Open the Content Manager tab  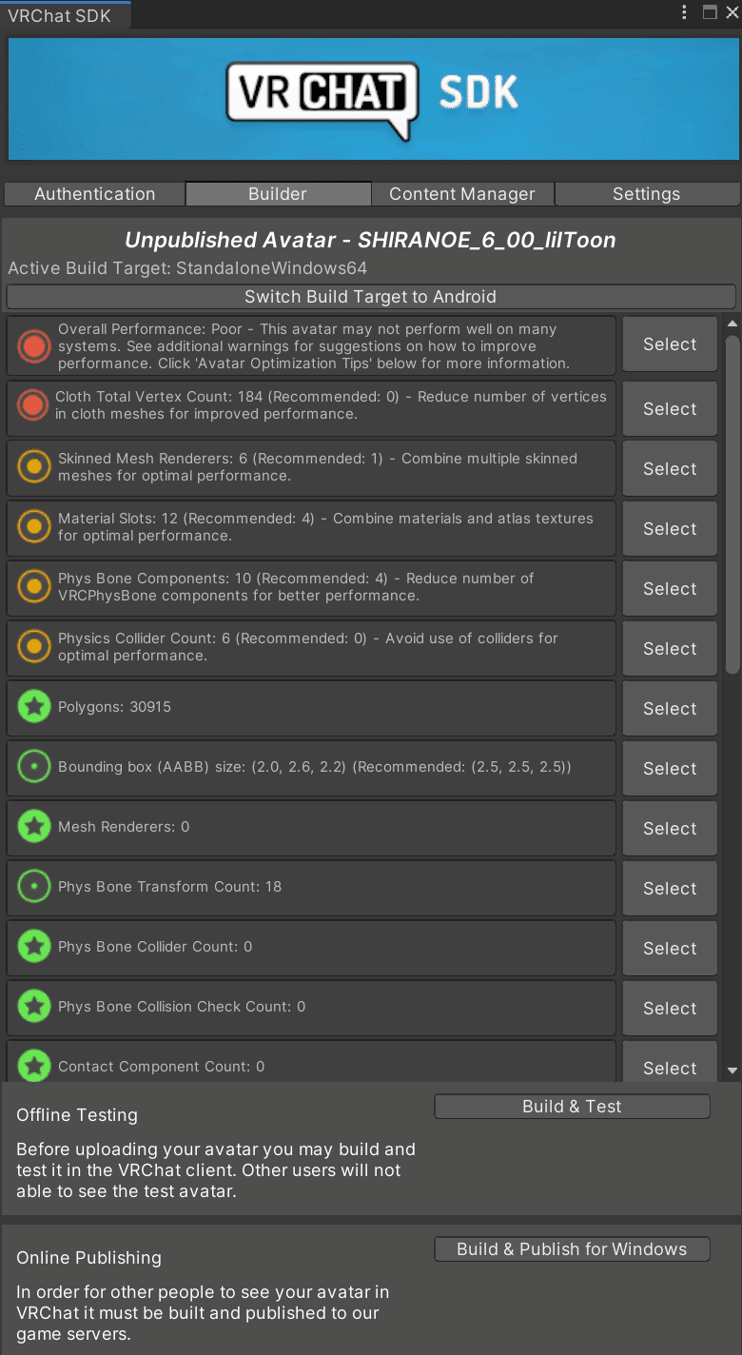point(462,194)
